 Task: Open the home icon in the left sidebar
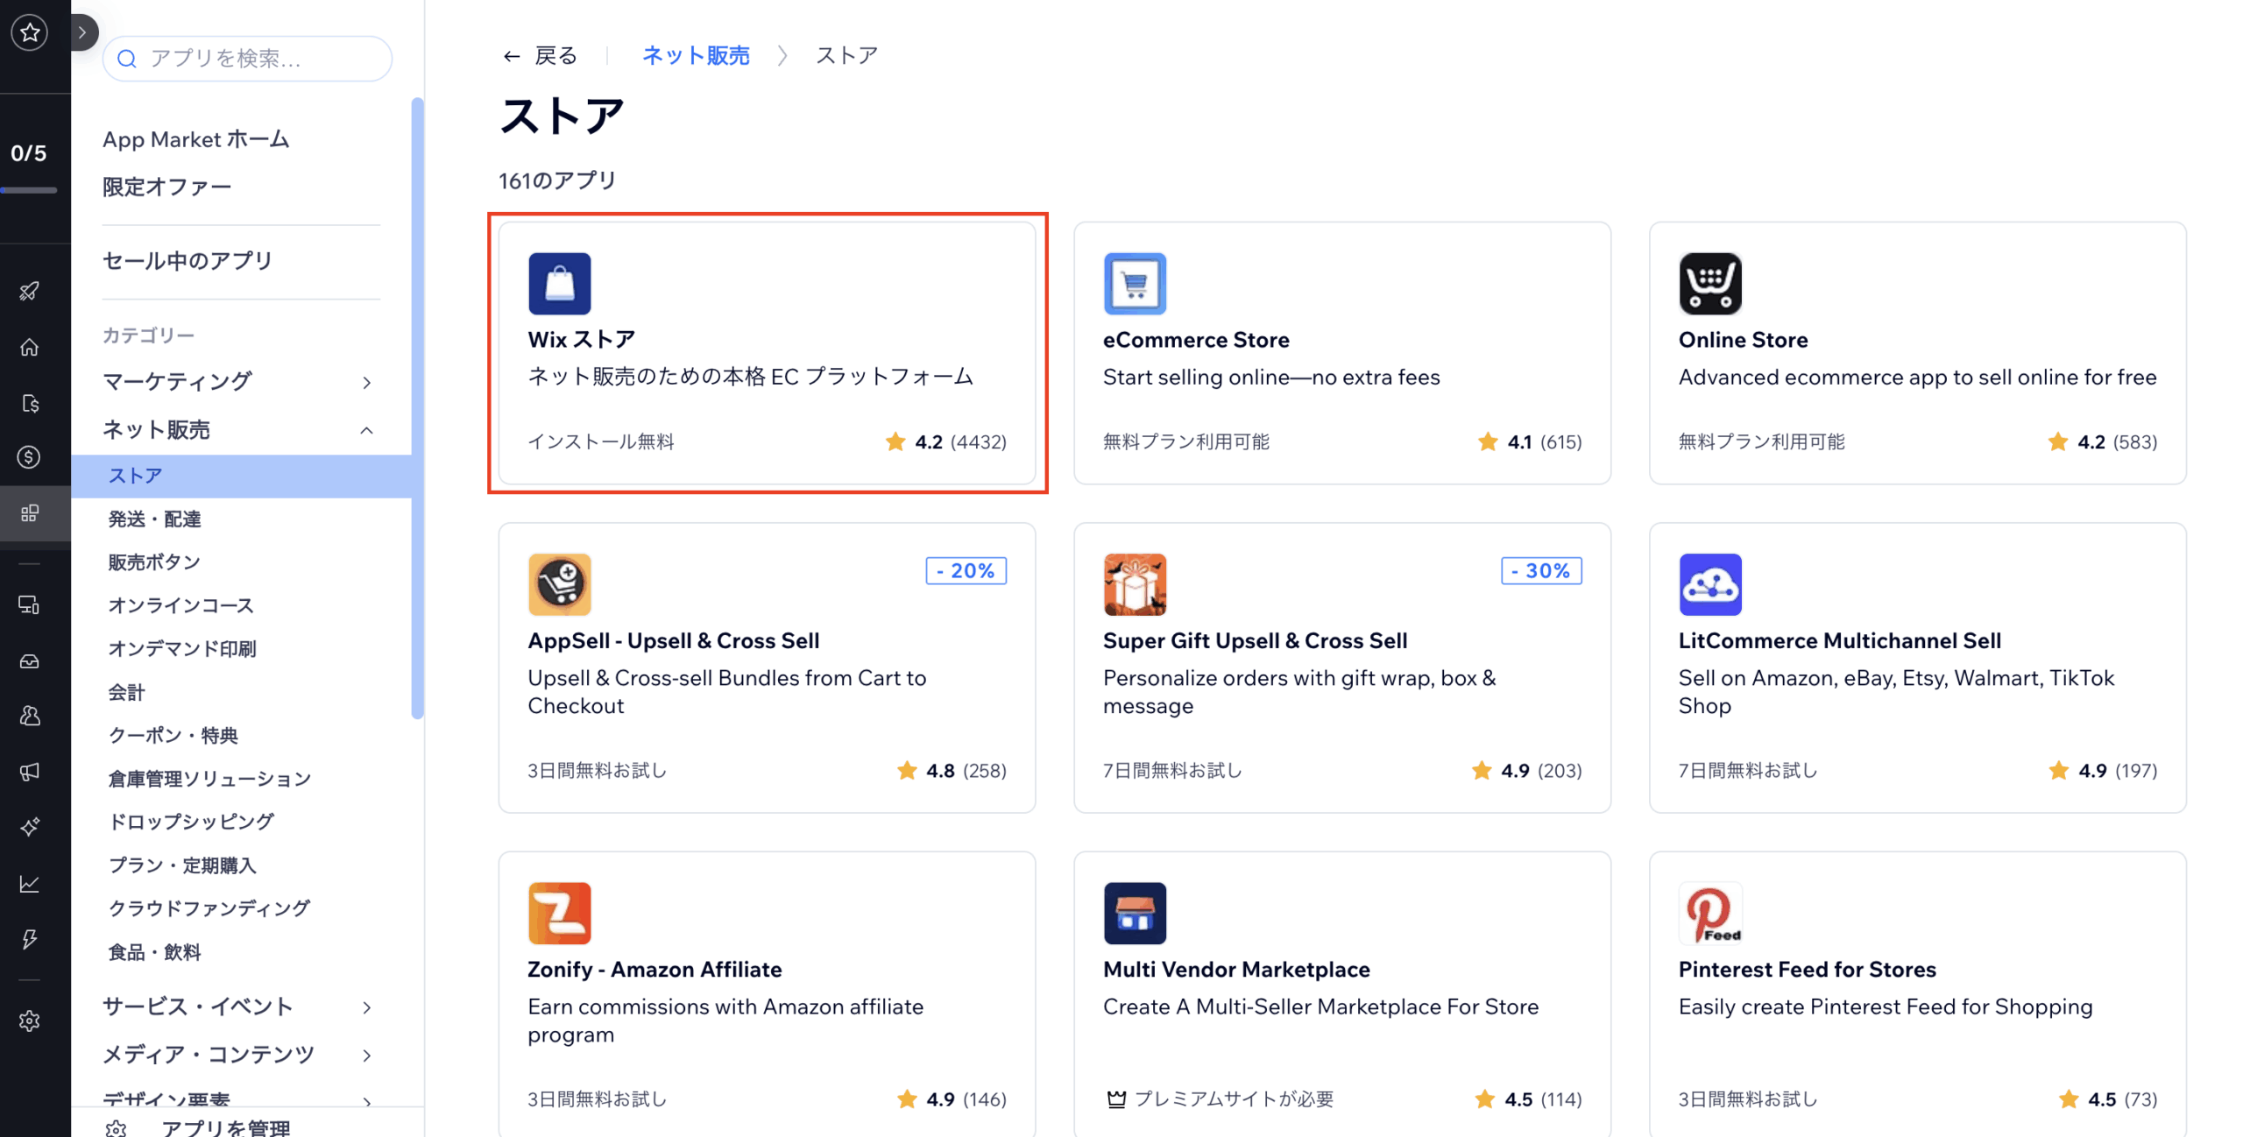coord(30,347)
